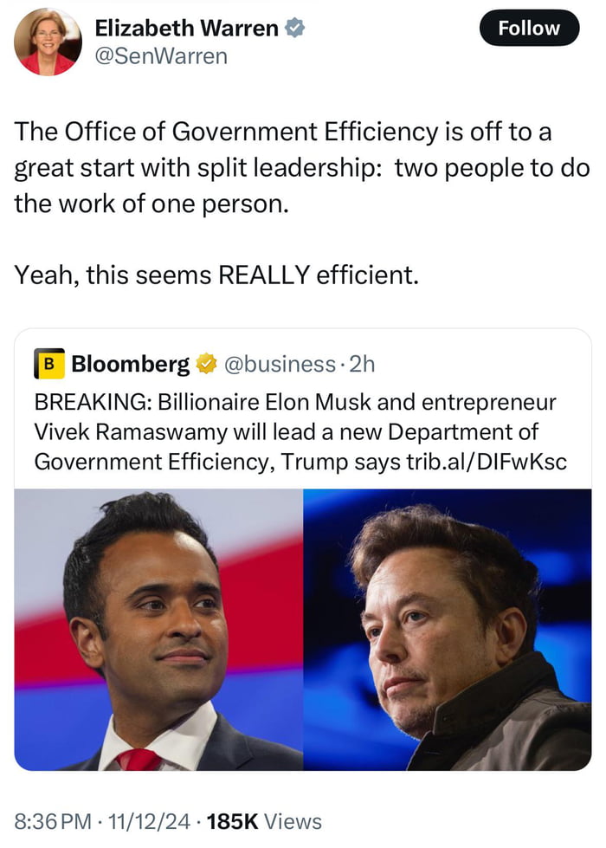Image resolution: width=606 pixels, height=848 pixels.
Task: Click the photo of Vivek Ramaswamy
Action: point(160,632)
